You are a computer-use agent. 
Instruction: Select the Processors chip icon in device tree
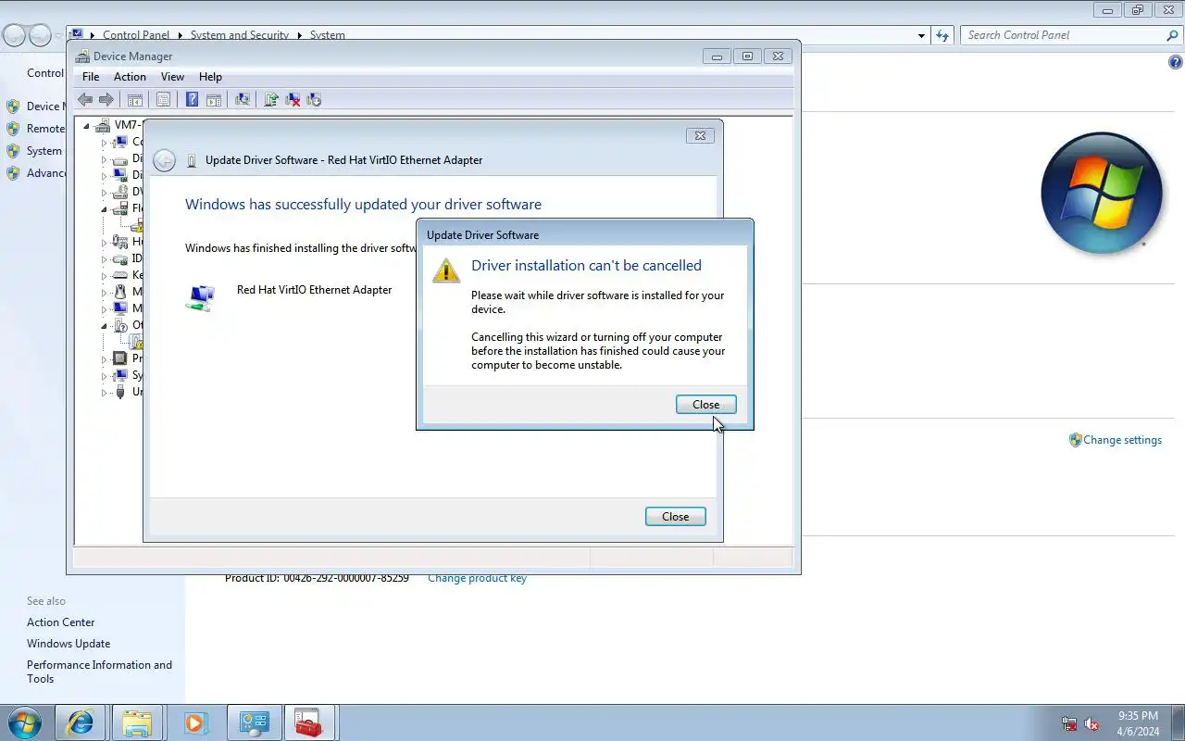pos(119,358)
